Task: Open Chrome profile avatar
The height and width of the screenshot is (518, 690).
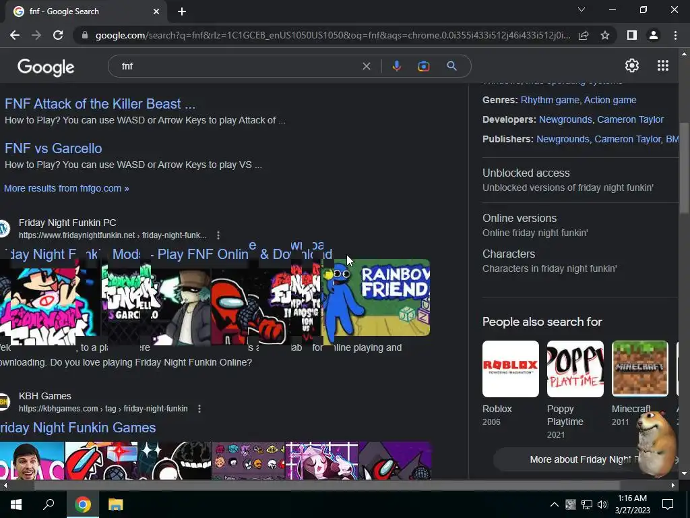Action: [x=654, y=35]
